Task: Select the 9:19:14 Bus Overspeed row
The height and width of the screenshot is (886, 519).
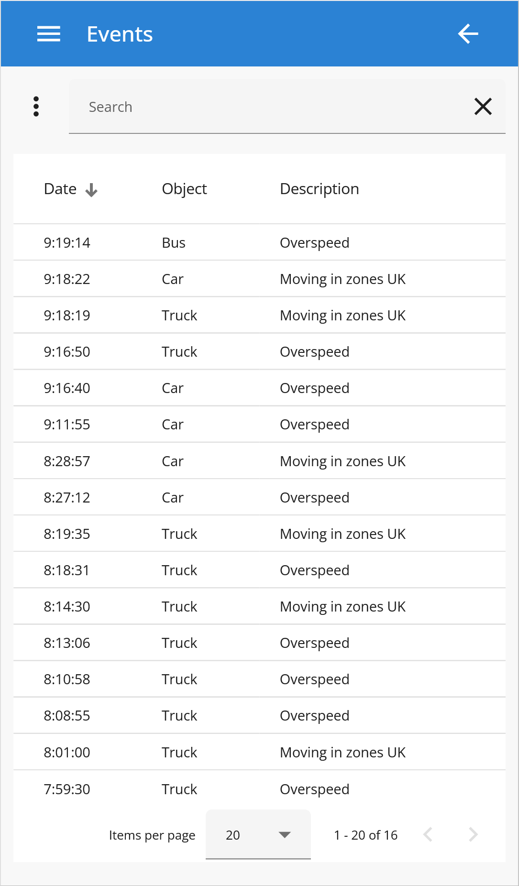Action: 259,242
